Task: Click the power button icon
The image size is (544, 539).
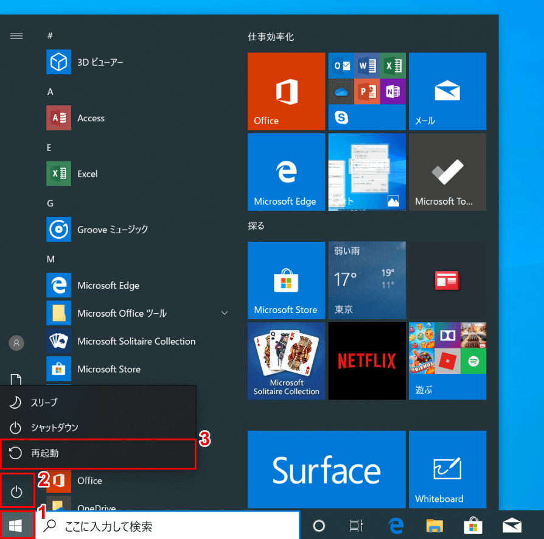Action: [x=16, y=491]
